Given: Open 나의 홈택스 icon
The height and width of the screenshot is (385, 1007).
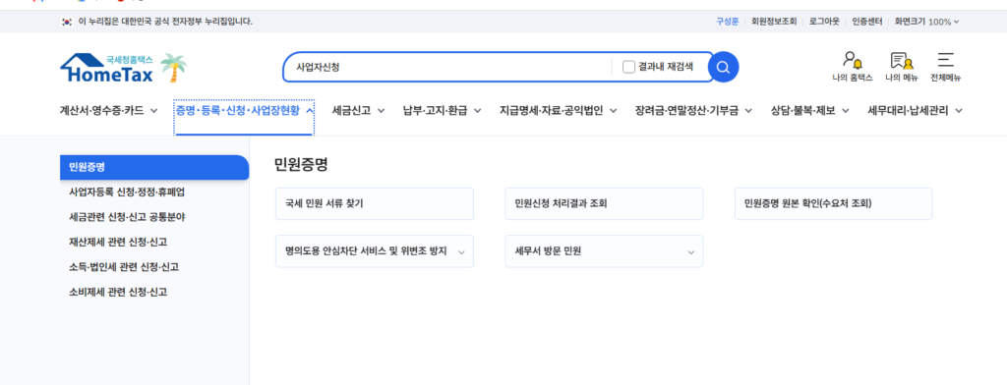Looking at the screenshot, I should (853, 67).
